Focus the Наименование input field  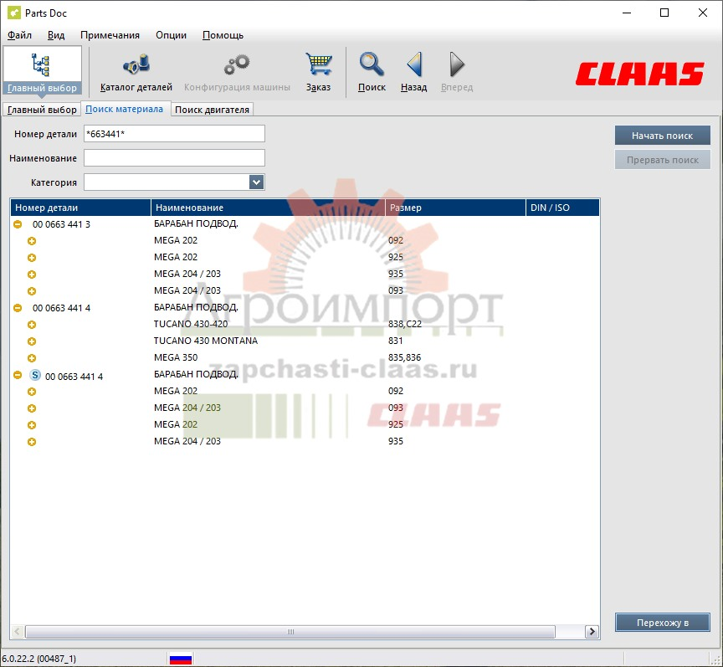[x=174, y=158]
